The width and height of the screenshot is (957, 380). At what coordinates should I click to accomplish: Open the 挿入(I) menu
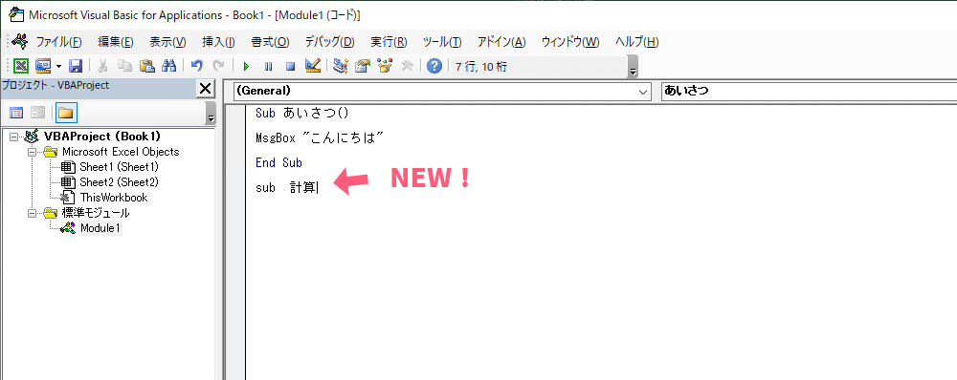[218, 42]
